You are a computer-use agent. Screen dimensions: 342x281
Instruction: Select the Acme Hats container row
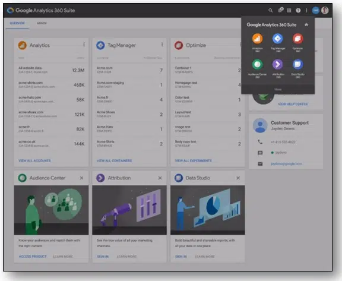pyautogui.click(x=129, y=129)
